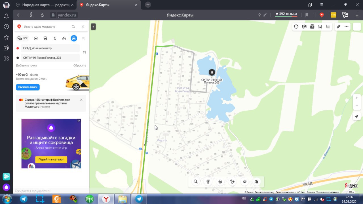Open the Народная карта editor map icon

click(304, 27)
